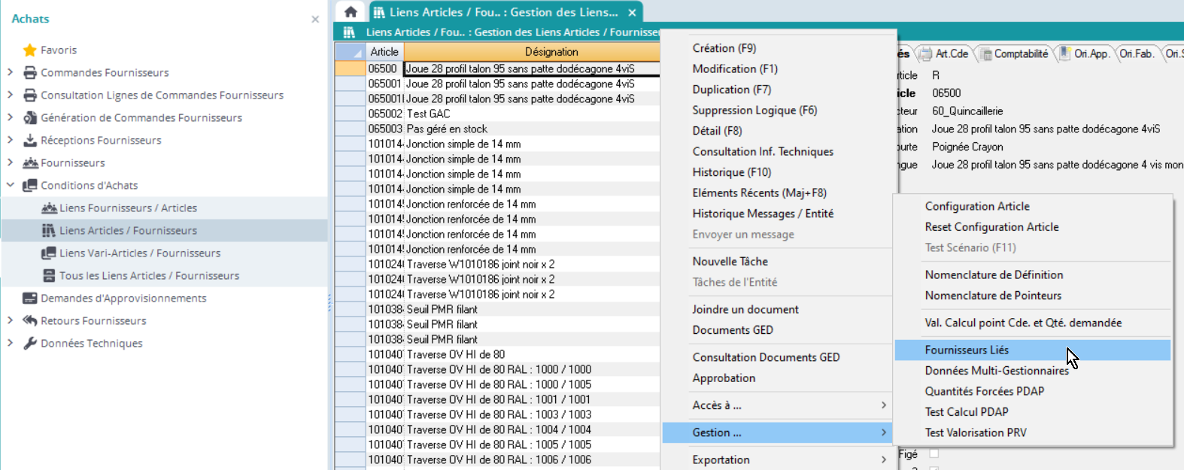This screenshot has width=1184, height=470.
Task: Collapse the Conditions d'Achats tree node
Action: click(10, 185)
